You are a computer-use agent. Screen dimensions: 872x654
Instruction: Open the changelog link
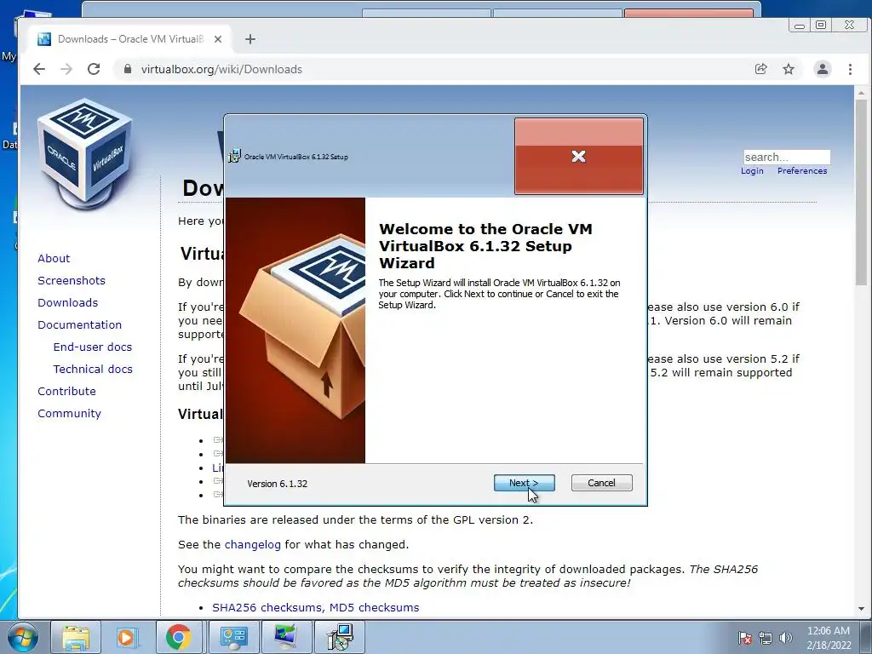pyautogui.click(x=252, y=544)
